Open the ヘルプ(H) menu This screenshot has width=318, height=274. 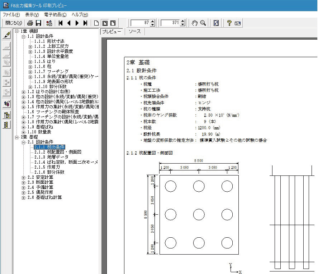[x=80, y=15]
